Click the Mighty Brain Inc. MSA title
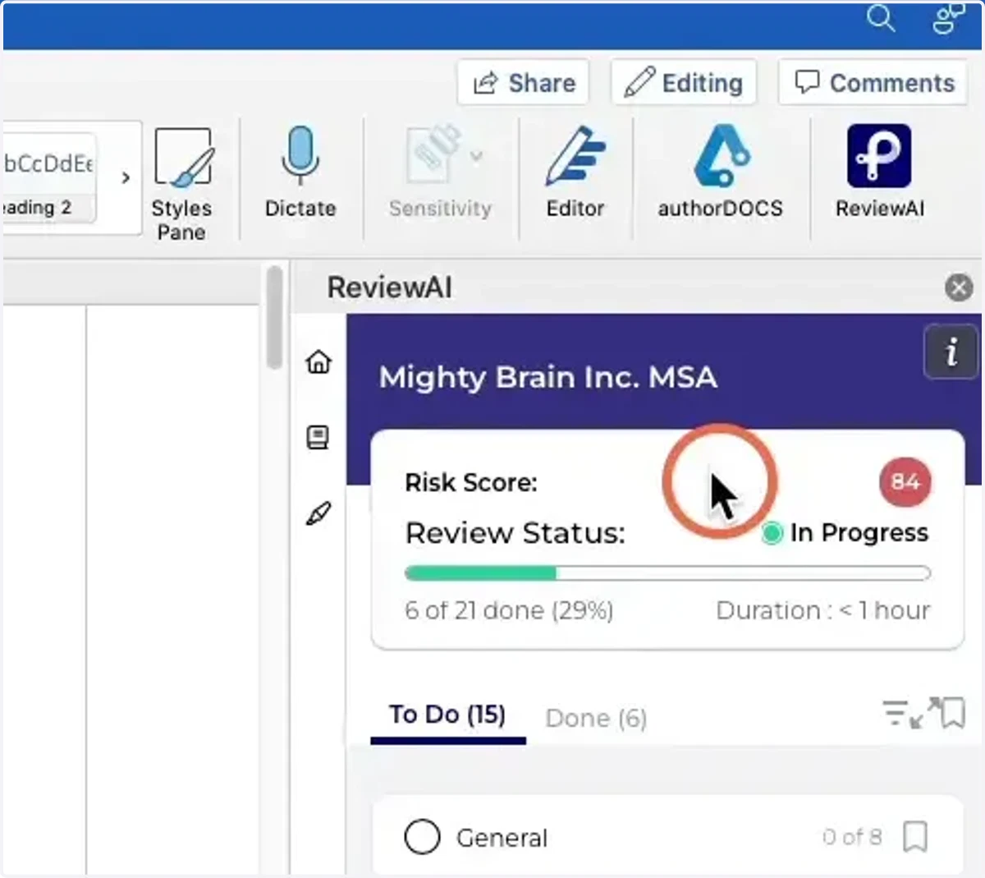 548,377
